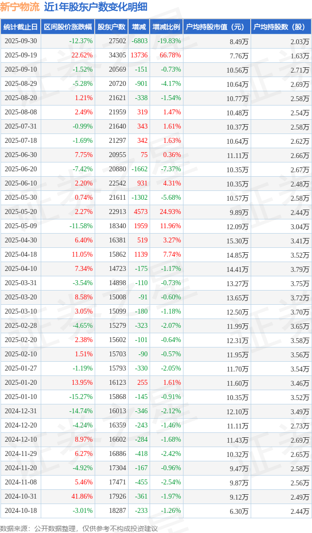Viewport: 312px width, 533px height.
Task: Click the 增减比例 column header
Action: 166,27
